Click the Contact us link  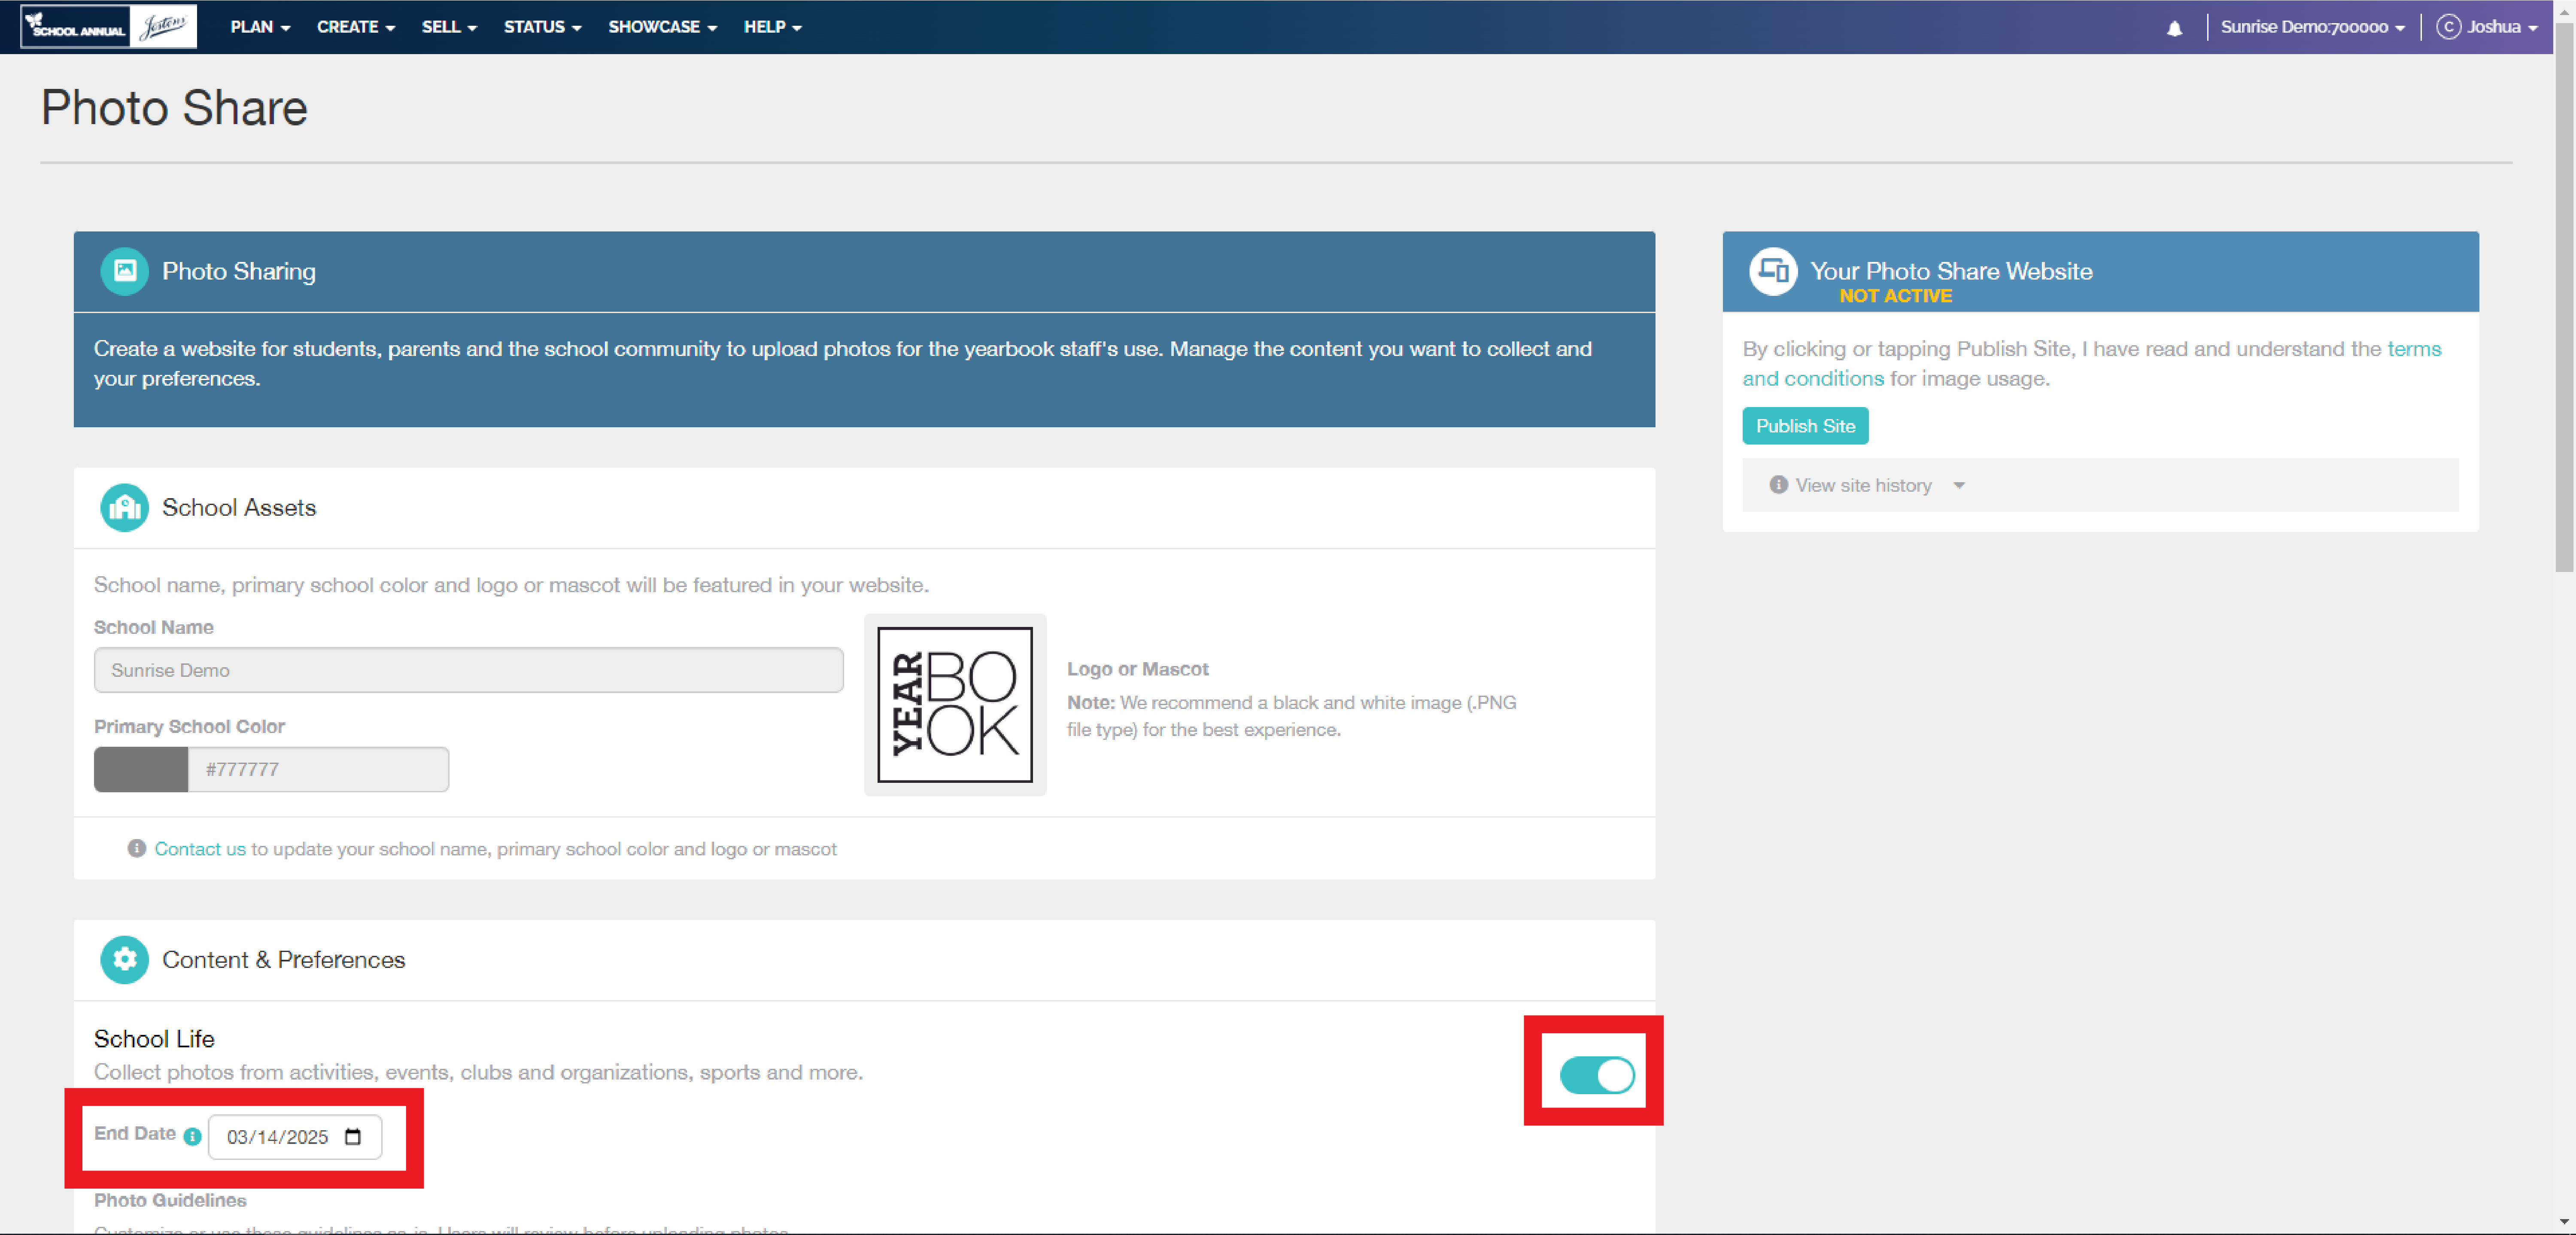point(200,849)
